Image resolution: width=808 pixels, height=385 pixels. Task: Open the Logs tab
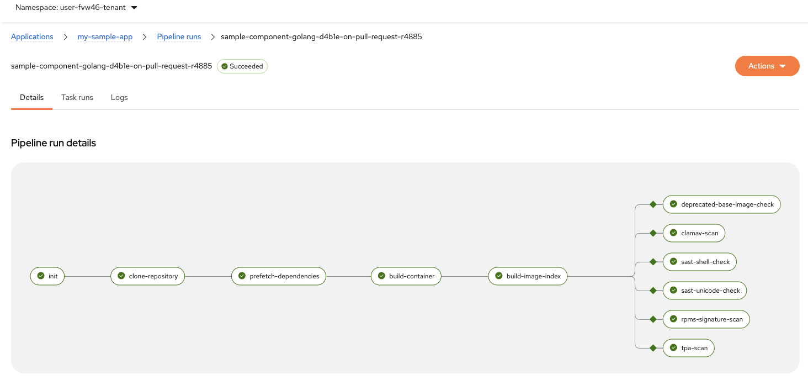[119, 97]
